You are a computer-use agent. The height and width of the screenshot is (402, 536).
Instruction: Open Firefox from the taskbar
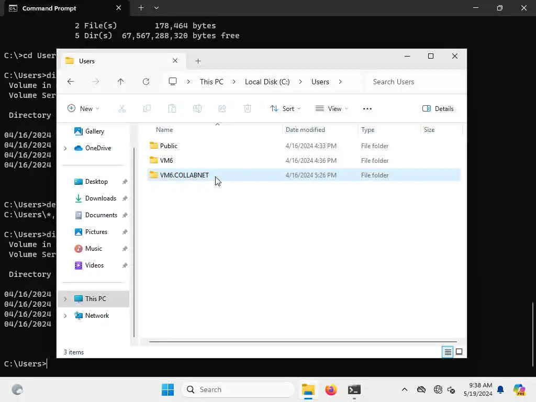pos(331,389)
